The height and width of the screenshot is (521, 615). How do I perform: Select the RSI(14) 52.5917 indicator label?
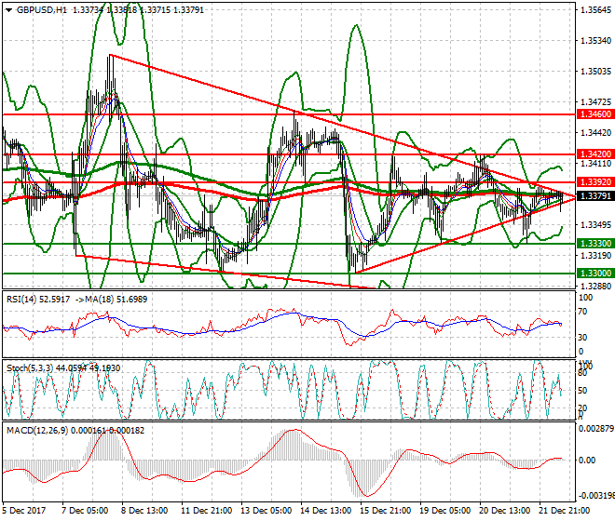coord(38,300)
